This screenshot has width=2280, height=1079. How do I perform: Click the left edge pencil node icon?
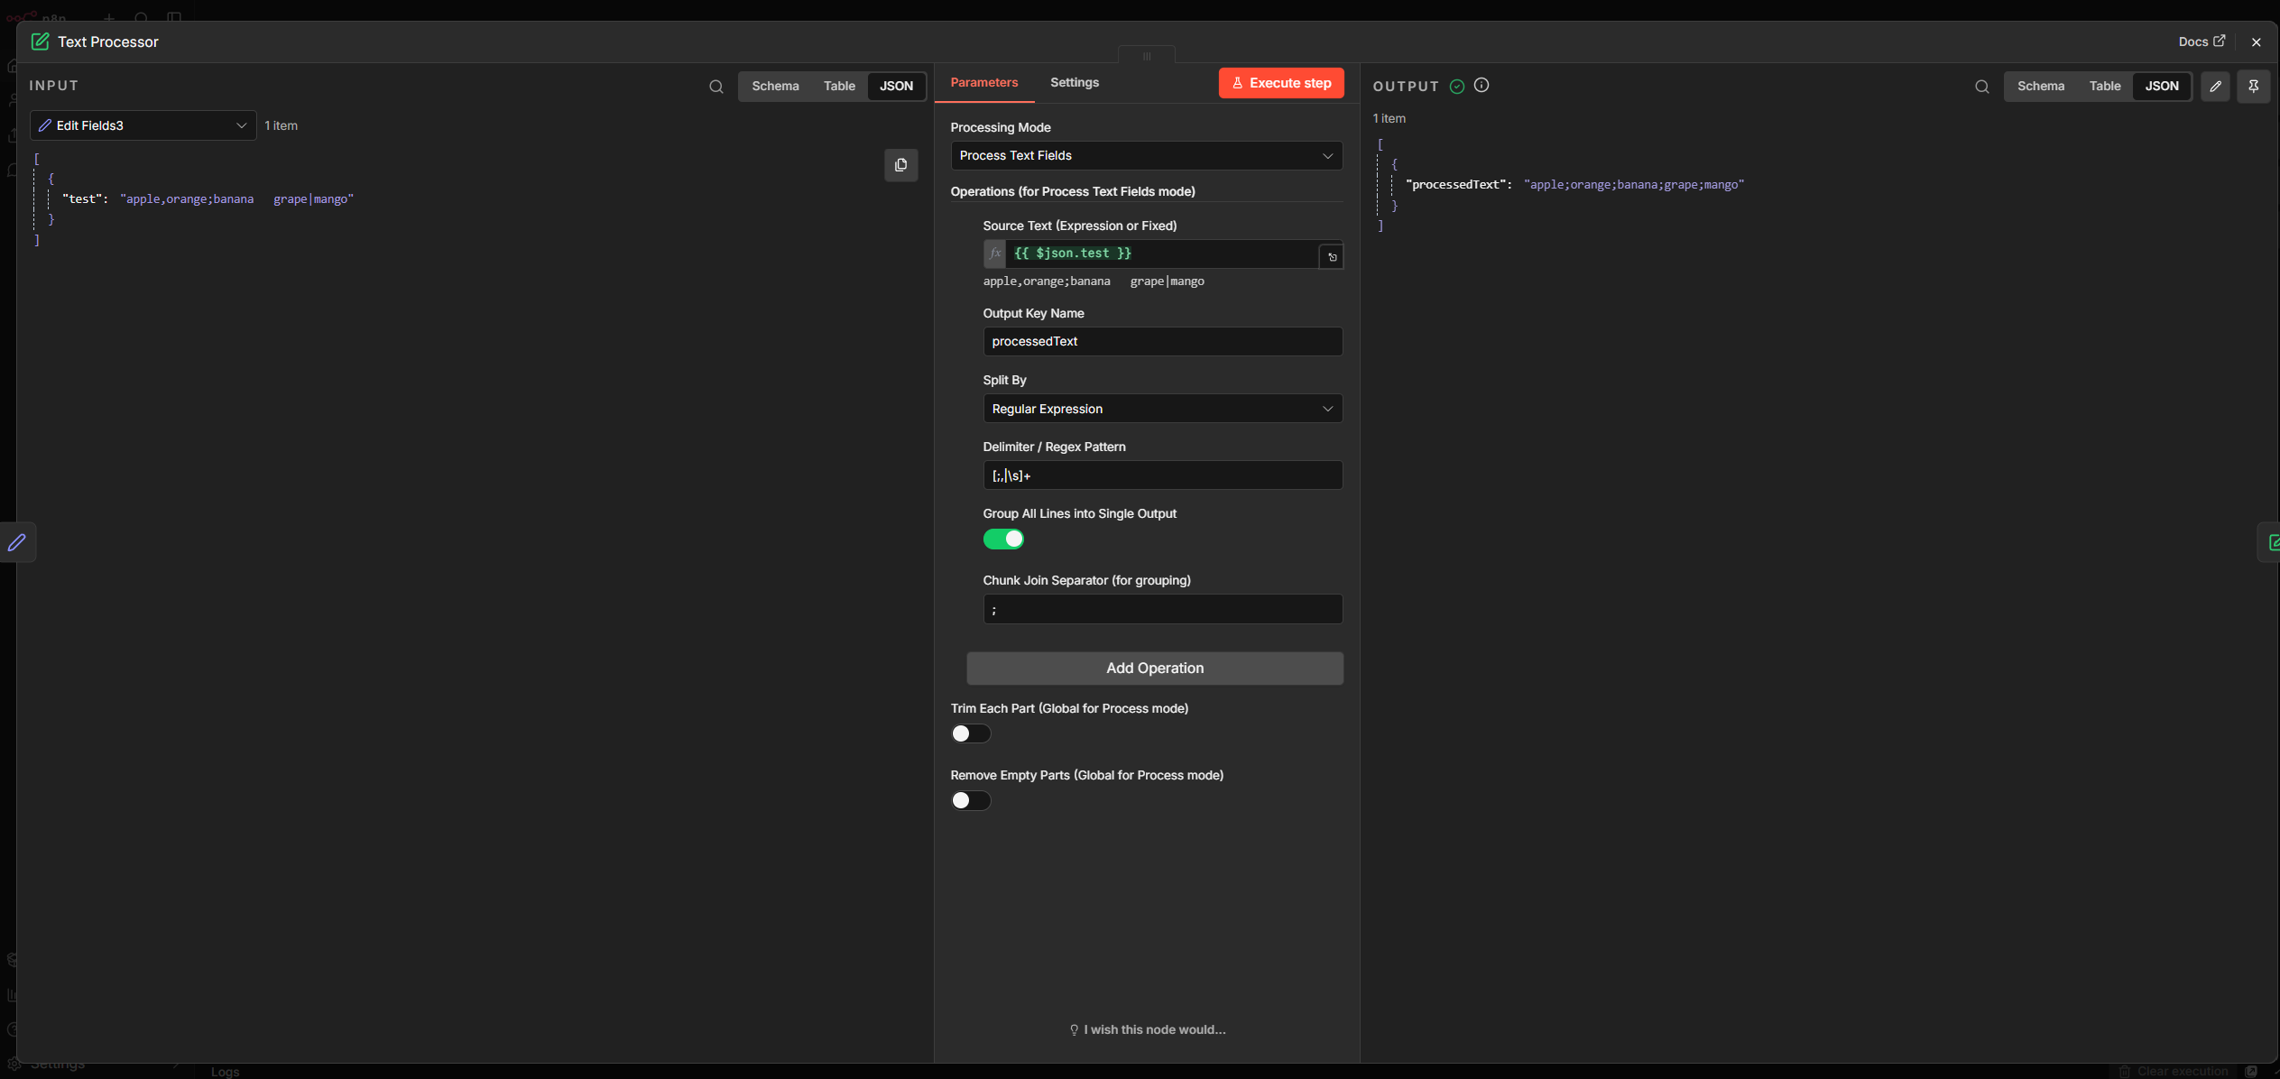17,542
